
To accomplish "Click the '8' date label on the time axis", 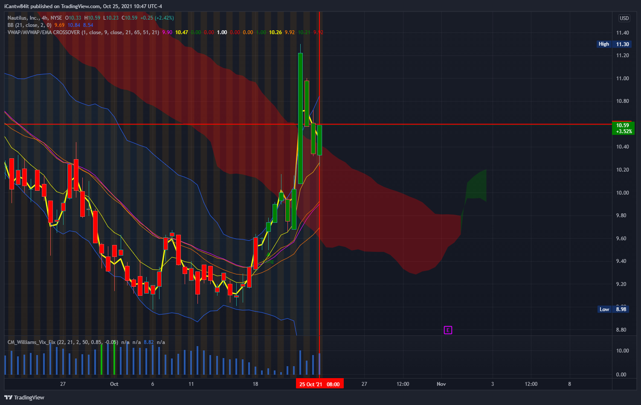I will 569,384.
